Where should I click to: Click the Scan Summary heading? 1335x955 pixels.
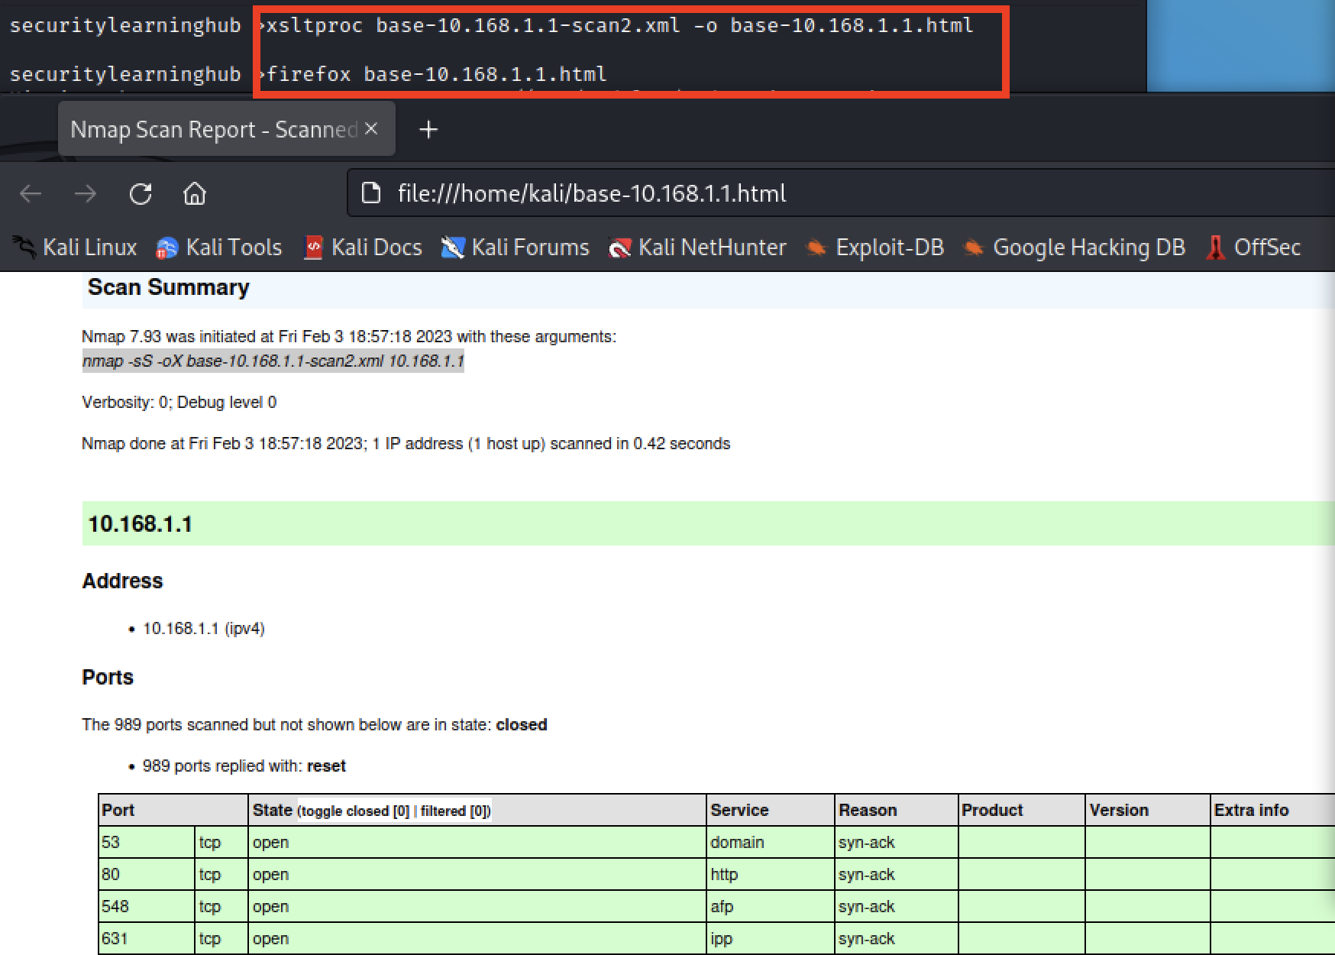pos(168,287)
